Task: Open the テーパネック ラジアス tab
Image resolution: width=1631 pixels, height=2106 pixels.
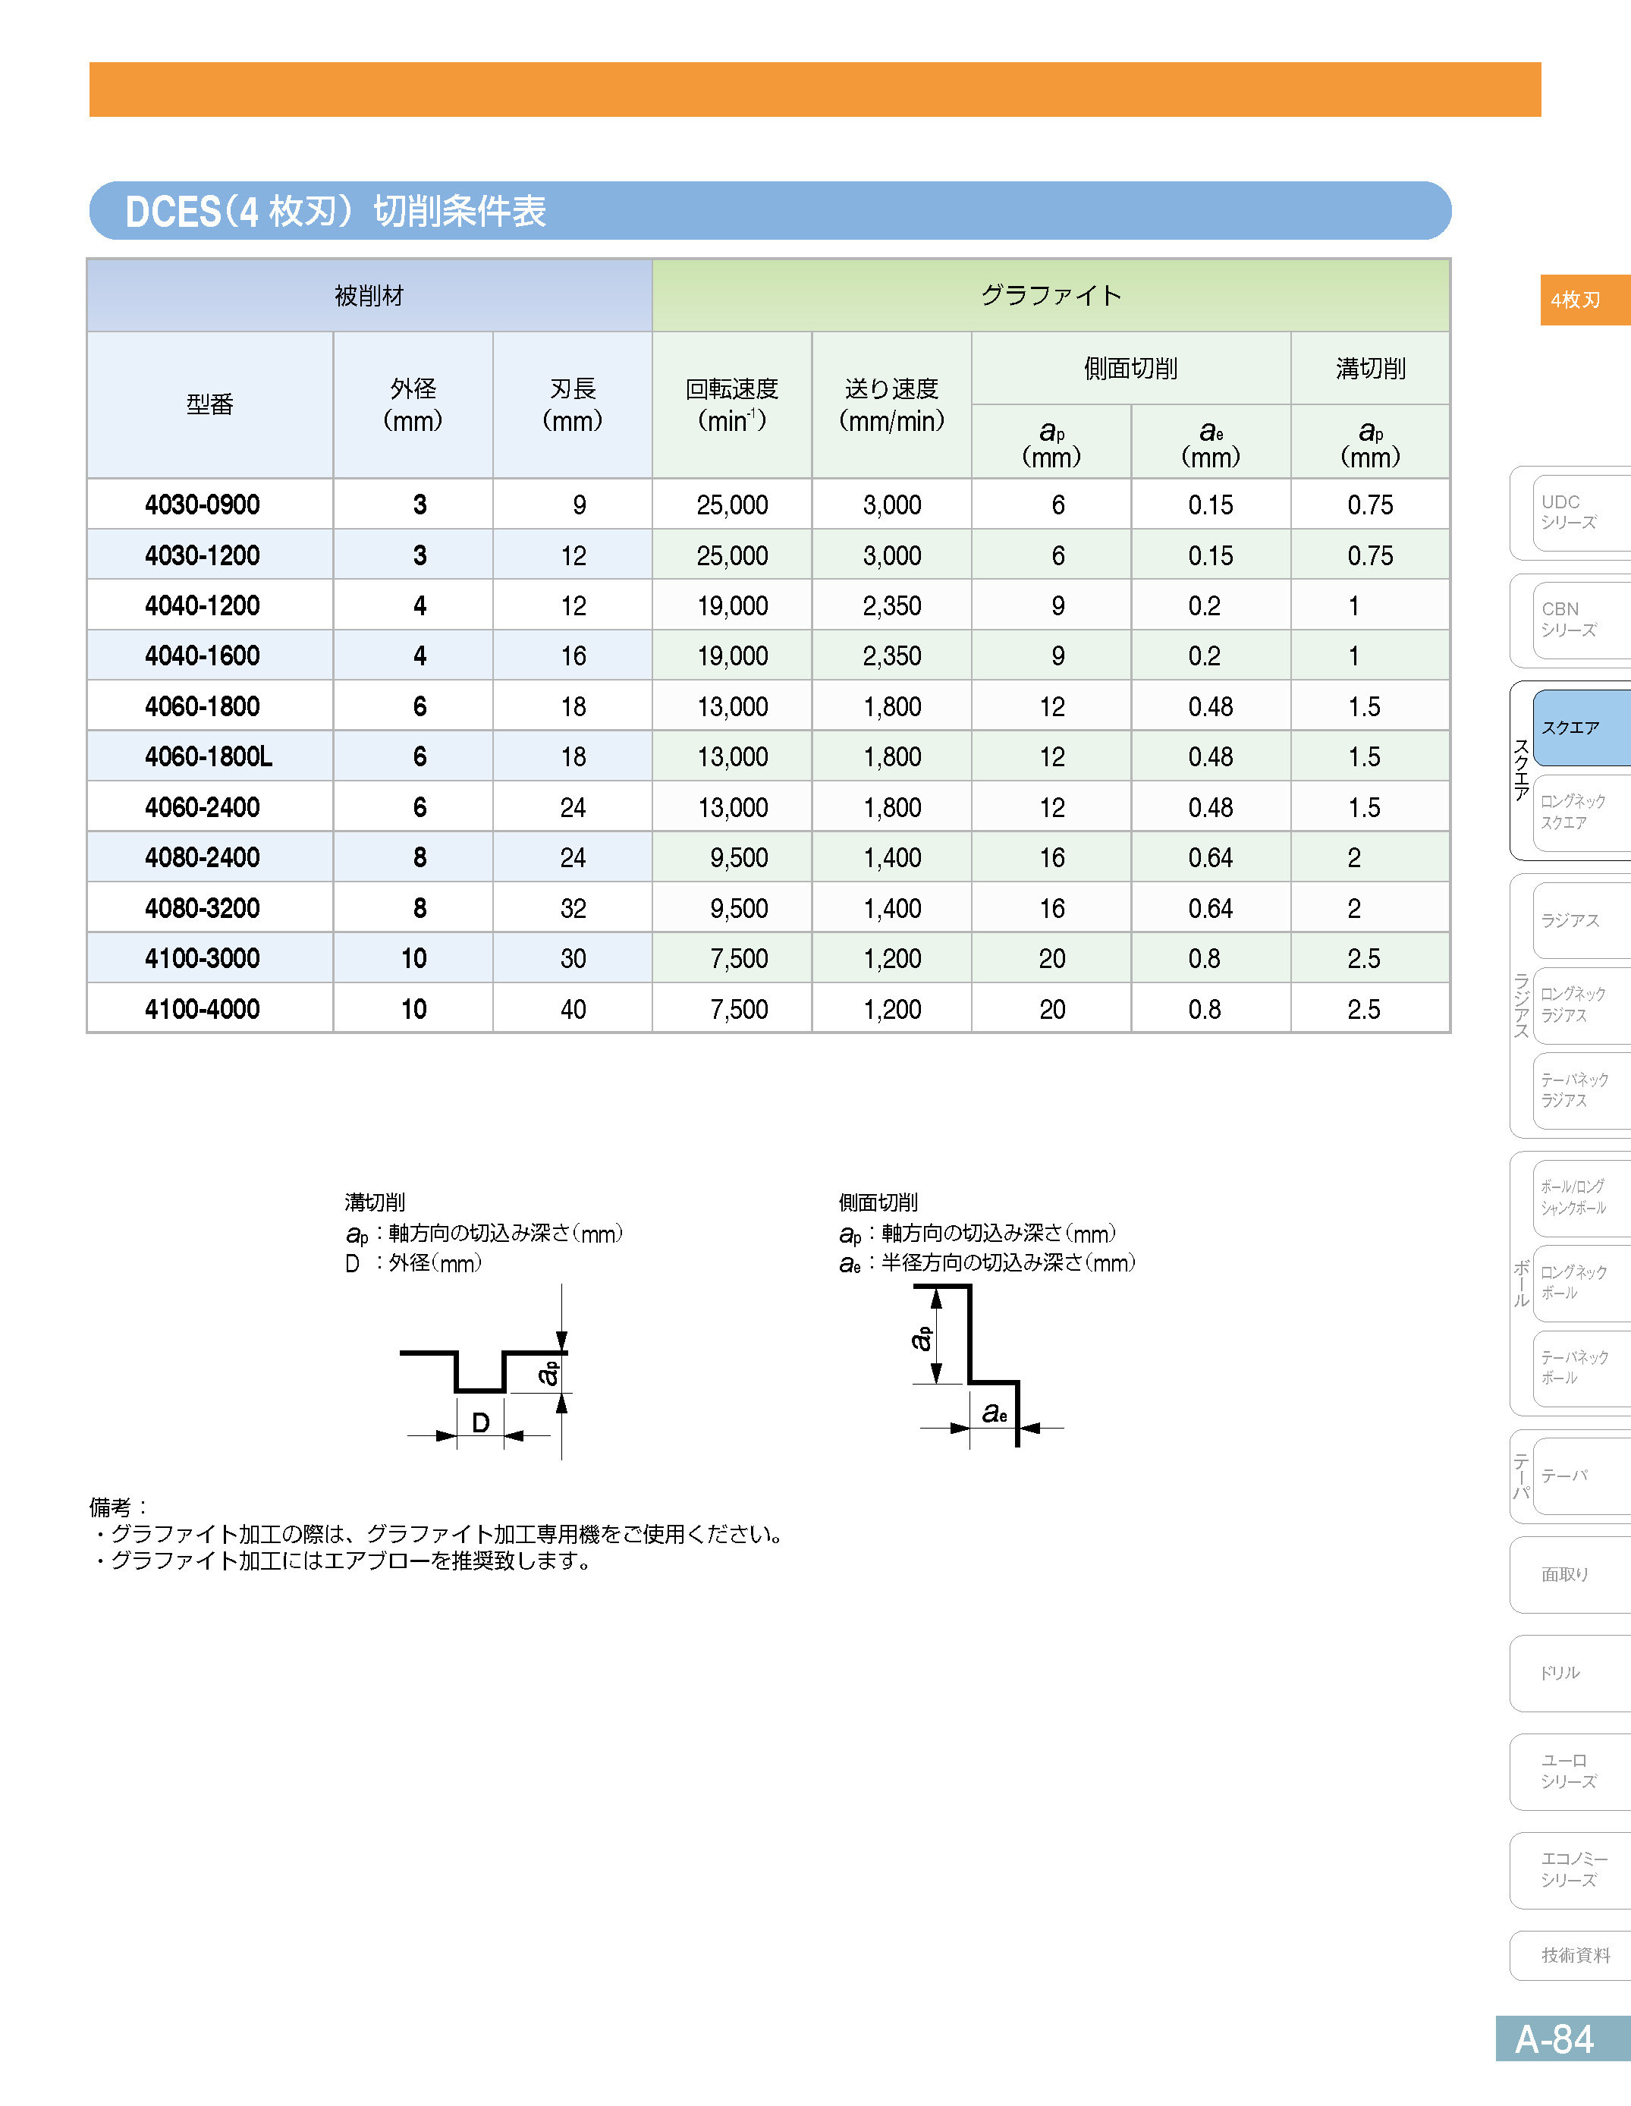Action: coord(1581,1091)
